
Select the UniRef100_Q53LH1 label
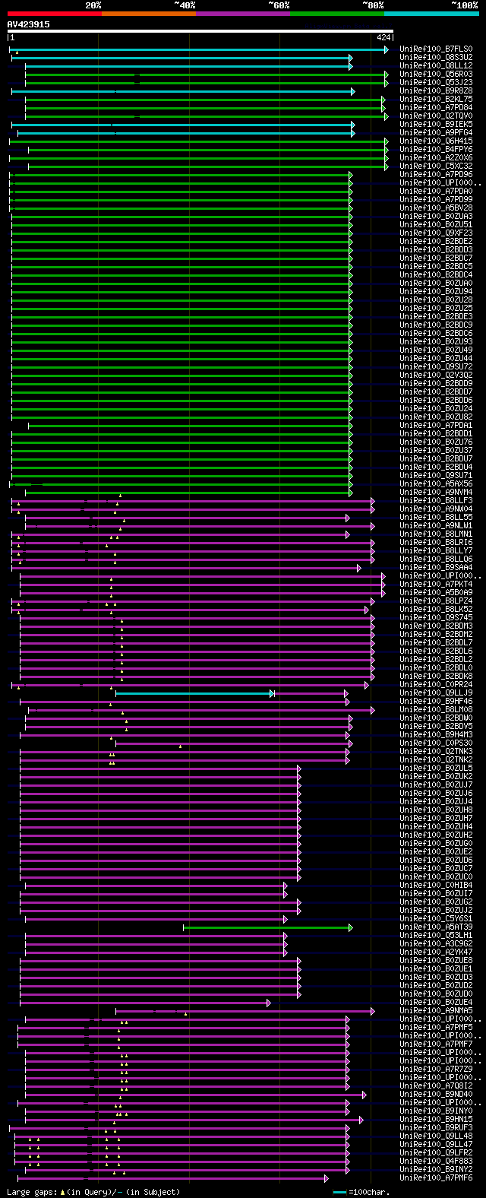436,936
